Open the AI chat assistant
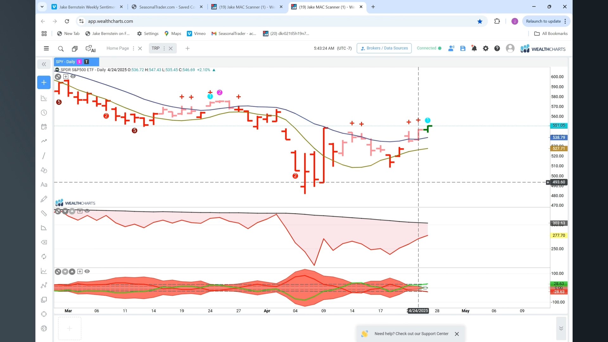The image size is (608, 342). (x=91, y=49)
